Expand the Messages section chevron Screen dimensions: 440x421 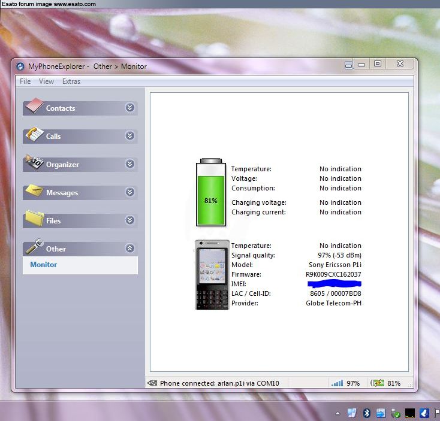pyautogui.click(x=129, y=192)
